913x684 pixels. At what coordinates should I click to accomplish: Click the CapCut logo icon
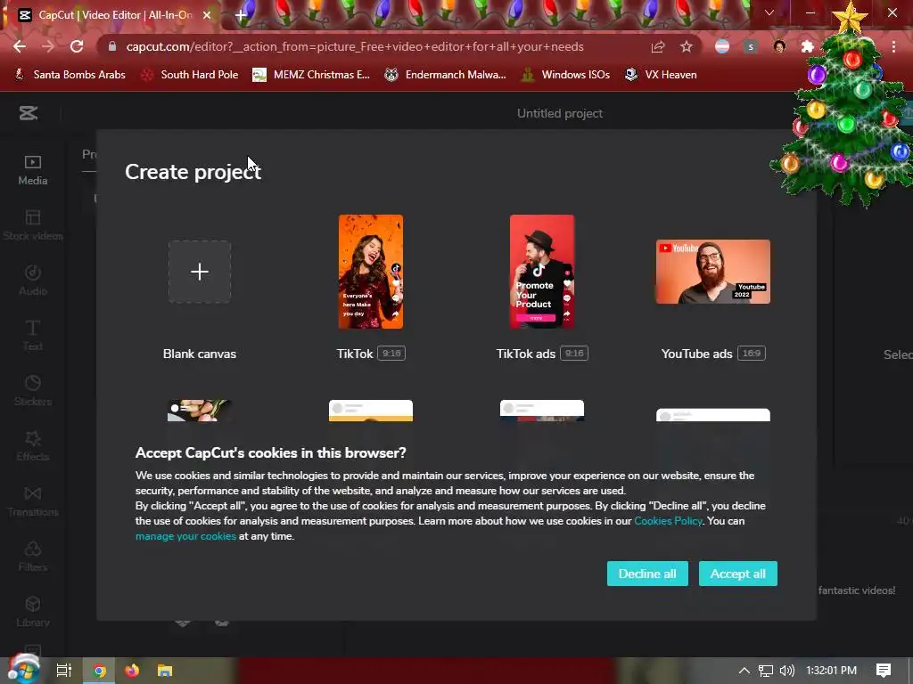coord(28,113)
